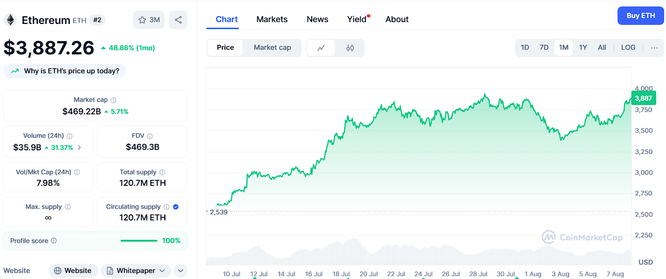Switch to line chart view icon

(x=321, y=47)
